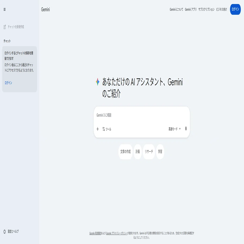The width and height of the screenshot is (244, 244).
Task: Open サブスクリプション menu item
Action: [206, 9]
